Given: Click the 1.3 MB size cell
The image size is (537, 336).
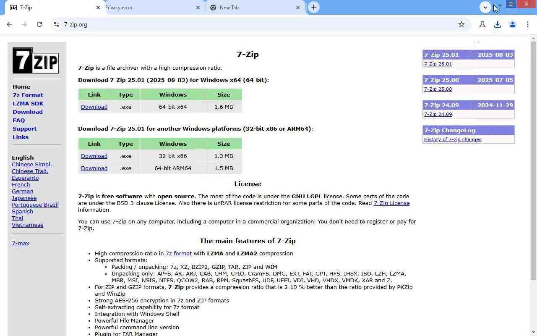Looking at the screenshot, I should pos(224,156).
